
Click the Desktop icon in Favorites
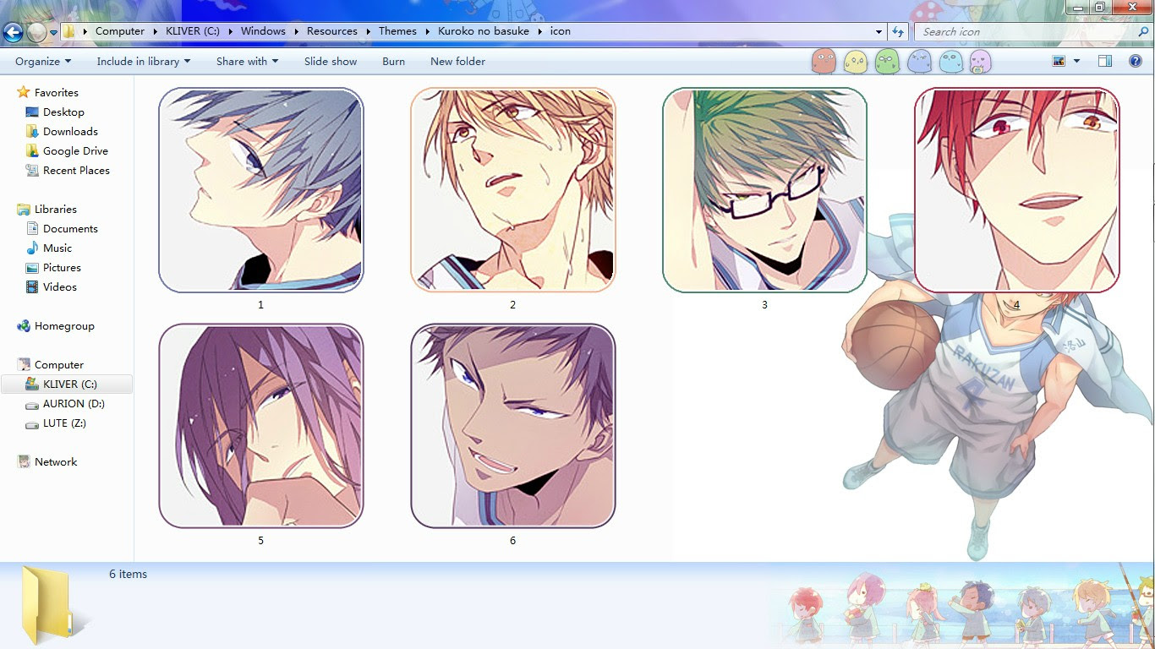pyautogui.click(x=32, y=112)
